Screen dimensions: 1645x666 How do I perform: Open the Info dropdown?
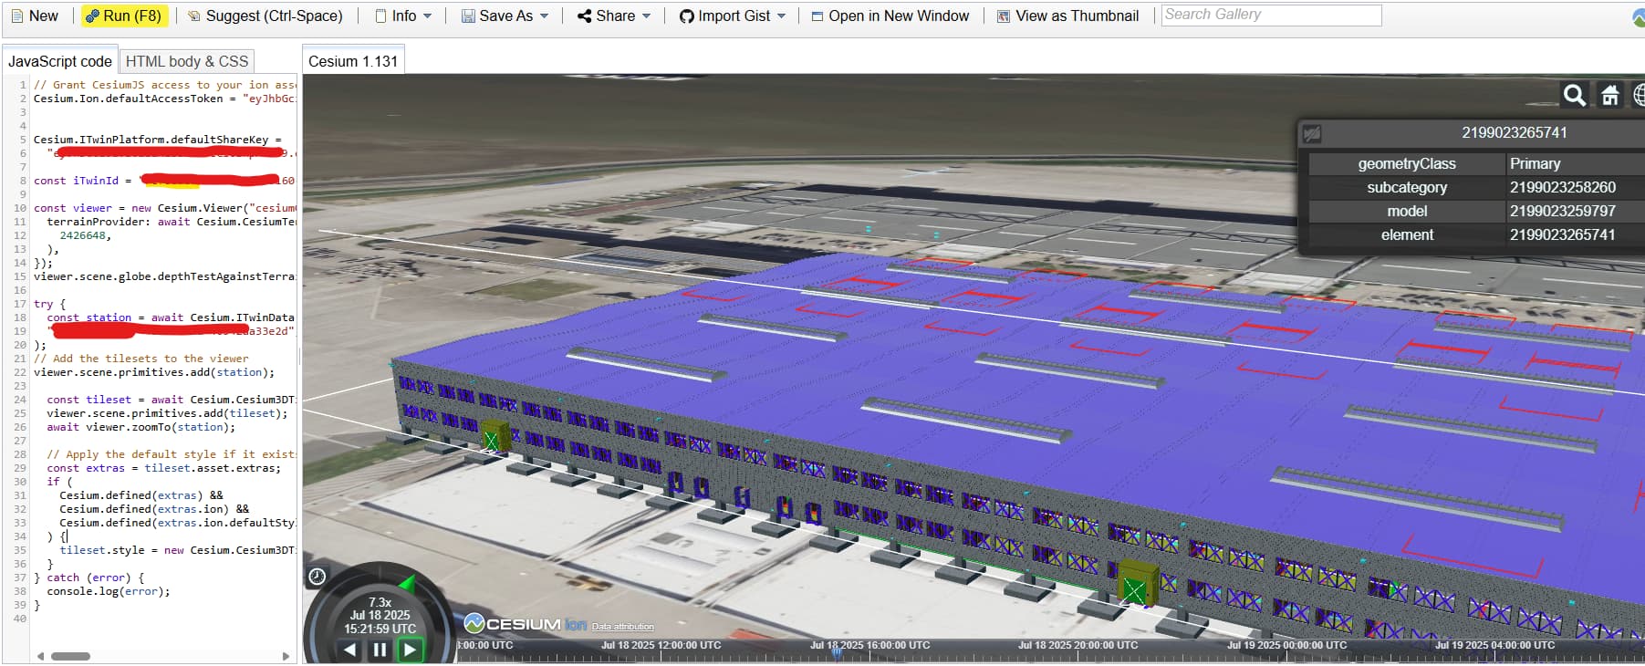click(x=404, y=16)
